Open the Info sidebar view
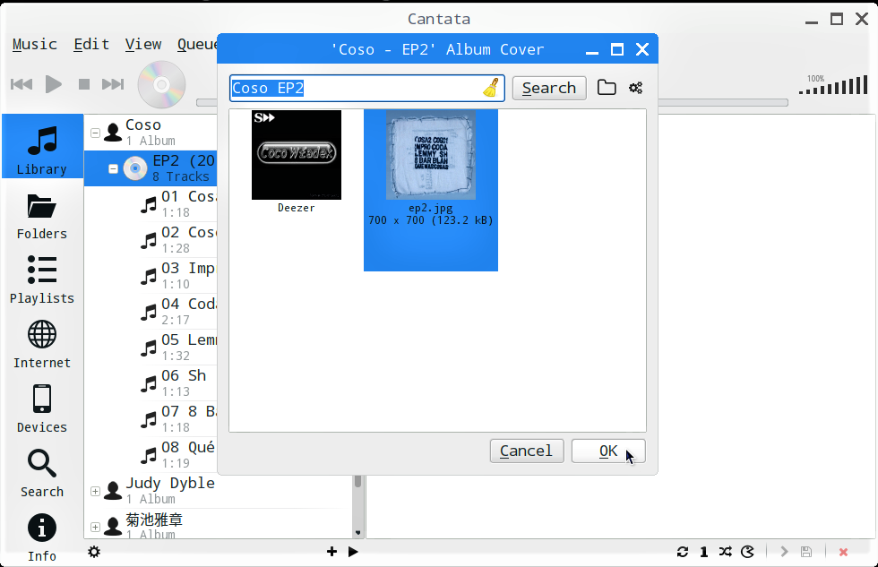The height and width of the screenshot is (567, 878). 42,538
